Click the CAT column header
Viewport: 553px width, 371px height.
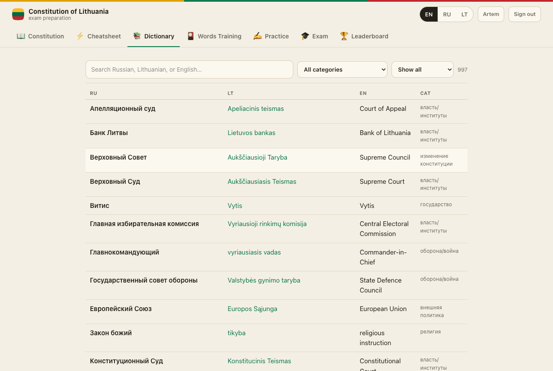tap(425, 93)
